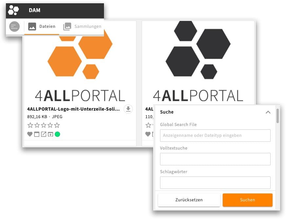Click into the Schlagwörter input field

pyautogui.click(x=215, y=183)
